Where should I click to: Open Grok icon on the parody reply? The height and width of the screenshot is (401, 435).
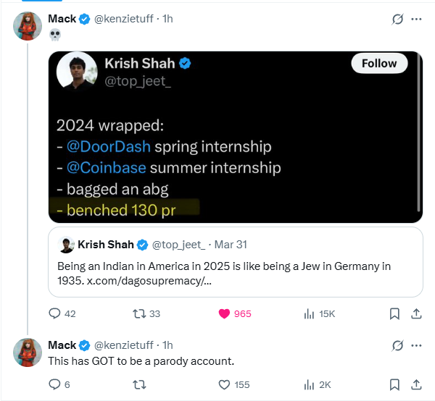397,345
